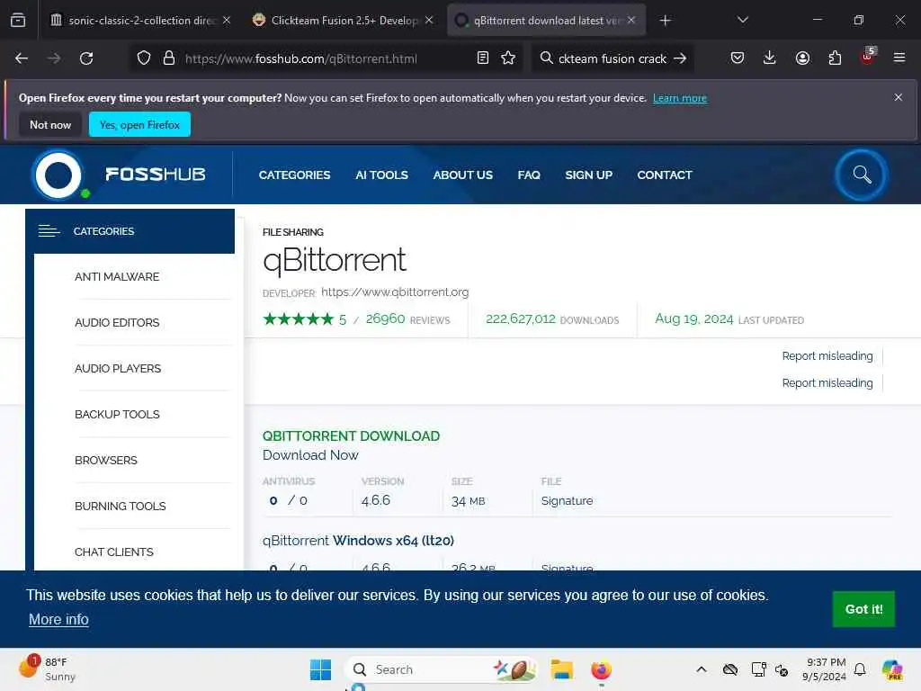Select AUDIO EDITORS category
Screen dimensions: 921x691
(x=117, y=323)
